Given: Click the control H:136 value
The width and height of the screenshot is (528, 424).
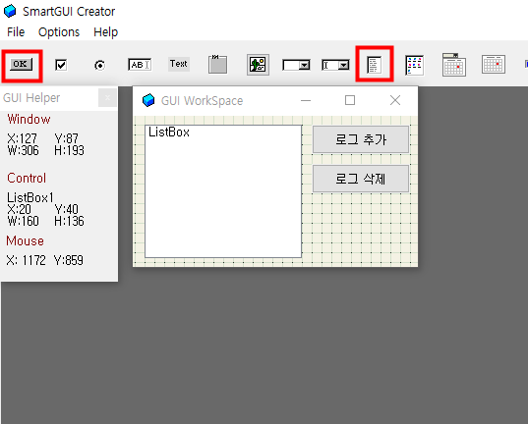Looking at the screenshot, I should point(69,221).
